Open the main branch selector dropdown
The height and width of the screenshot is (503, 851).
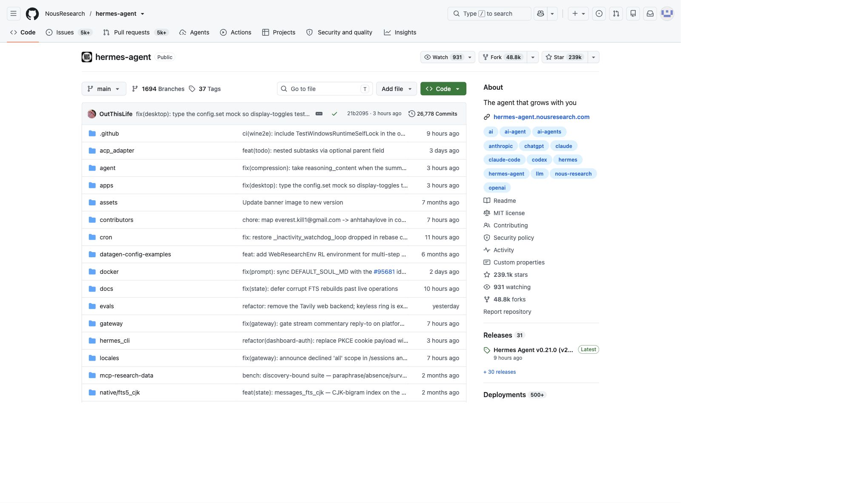[104, 89]
